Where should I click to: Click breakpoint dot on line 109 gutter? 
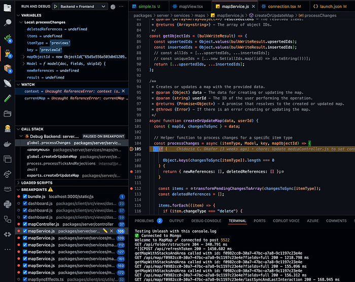131,172
